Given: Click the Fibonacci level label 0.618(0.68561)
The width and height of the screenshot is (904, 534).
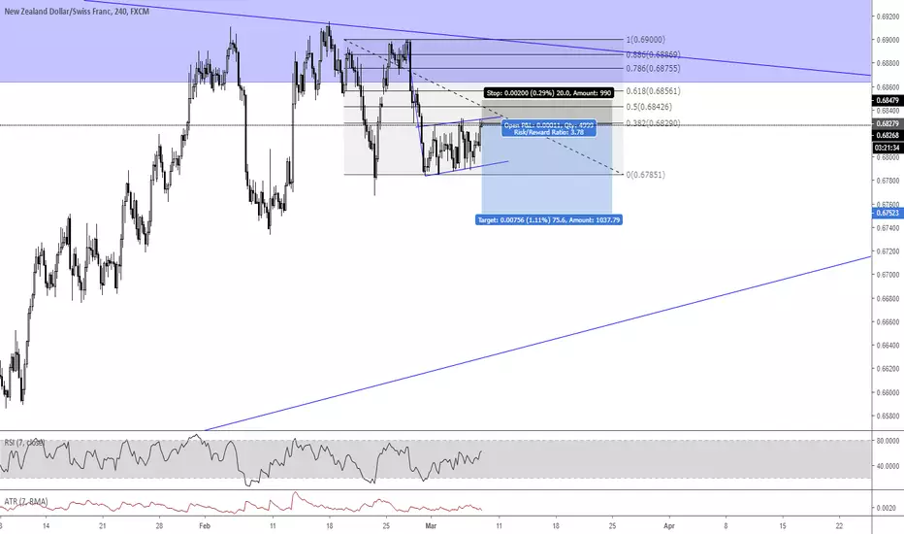Looking at the screenshot, I should (653, 91).
